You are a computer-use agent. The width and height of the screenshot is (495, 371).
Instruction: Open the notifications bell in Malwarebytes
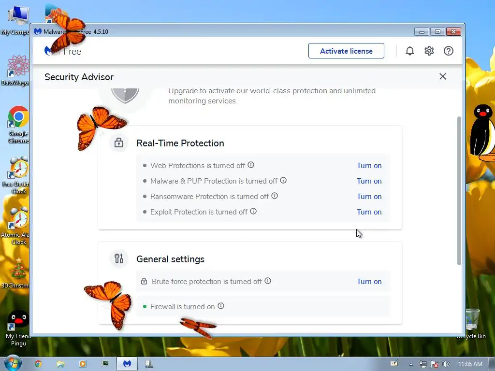tap(410, 51)
